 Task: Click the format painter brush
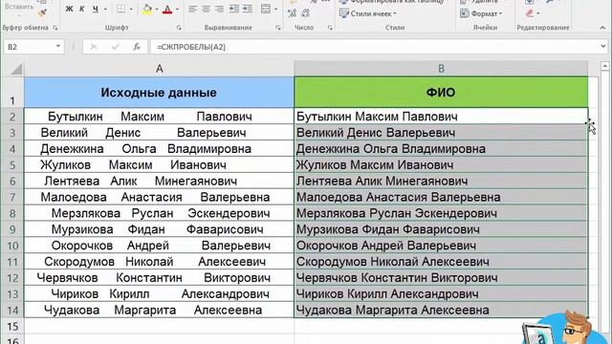point(42,12)
